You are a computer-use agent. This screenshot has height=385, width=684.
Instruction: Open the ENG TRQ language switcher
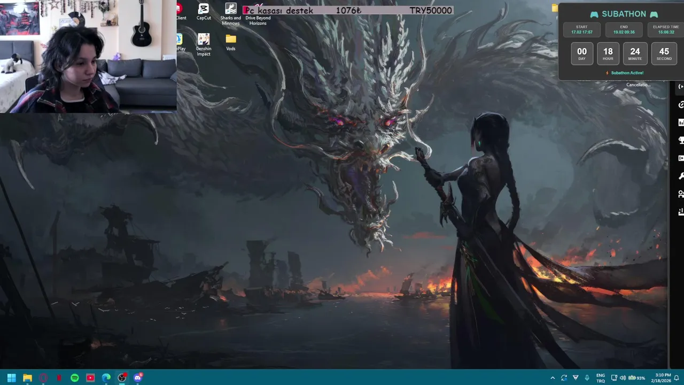coord(601,378)
